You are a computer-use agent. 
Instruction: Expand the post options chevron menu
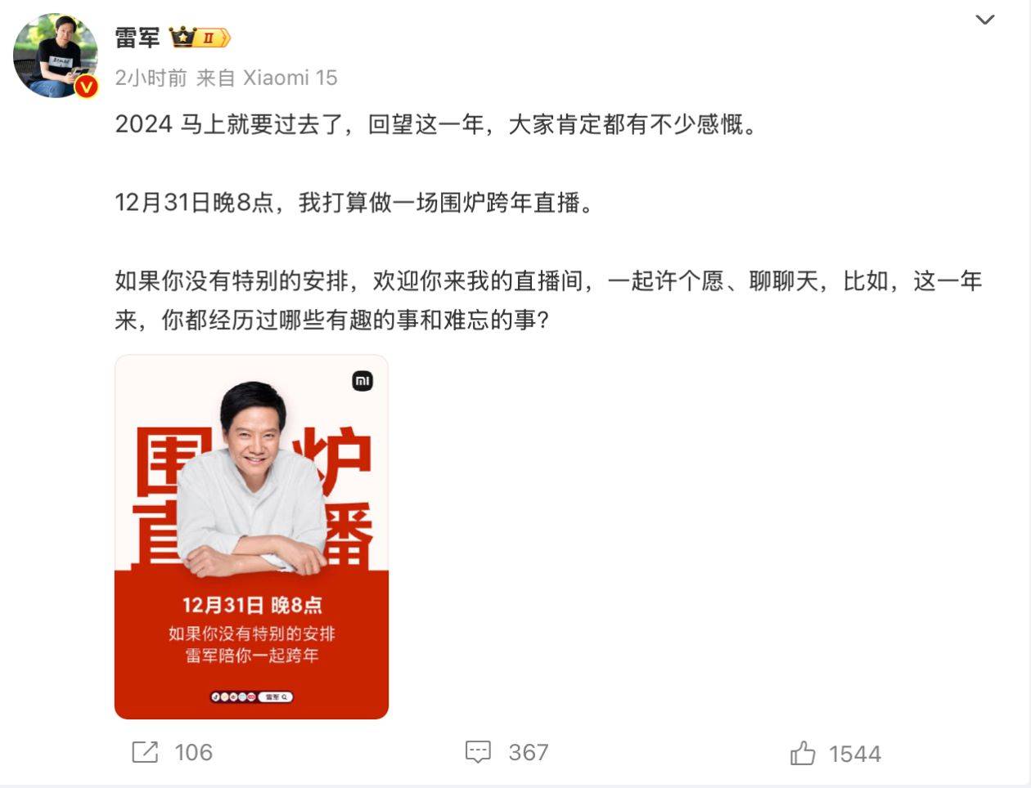pos(985,20)
